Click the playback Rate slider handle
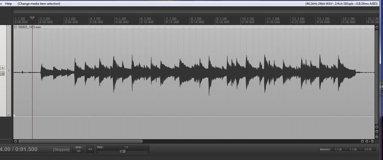This screenshot has width=383, height=160. coord(122,151)
